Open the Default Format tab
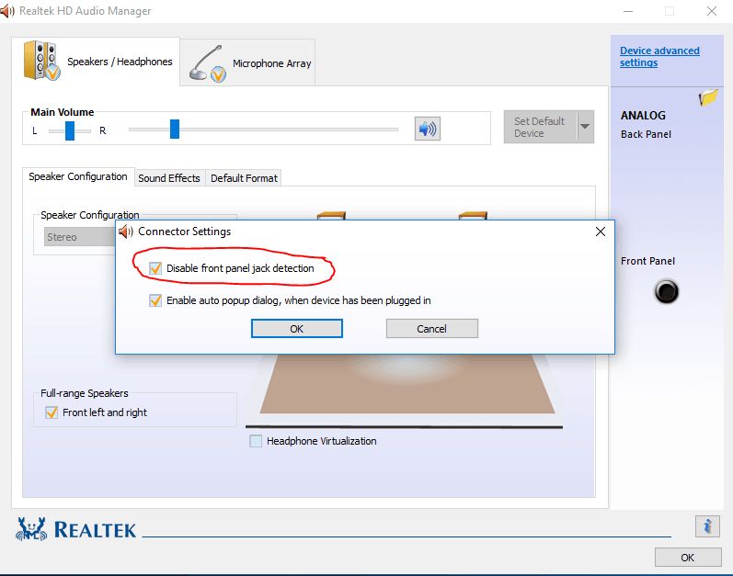 [x=244, y=178]
